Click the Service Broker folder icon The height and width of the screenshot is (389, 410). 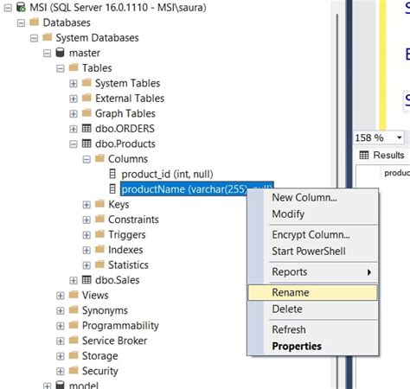(74, 340)
